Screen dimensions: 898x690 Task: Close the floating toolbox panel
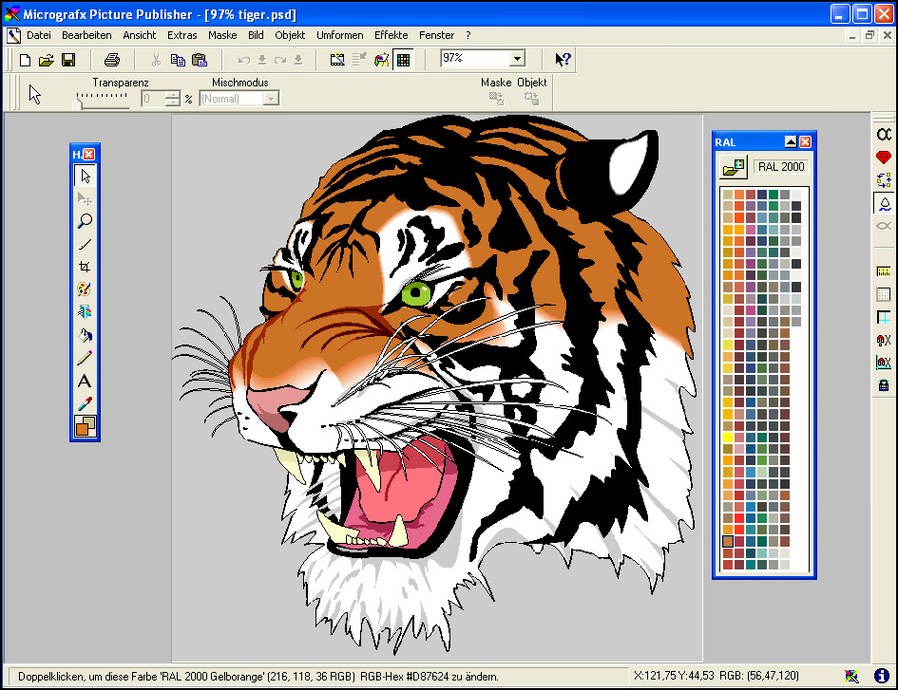coord(89,154)
